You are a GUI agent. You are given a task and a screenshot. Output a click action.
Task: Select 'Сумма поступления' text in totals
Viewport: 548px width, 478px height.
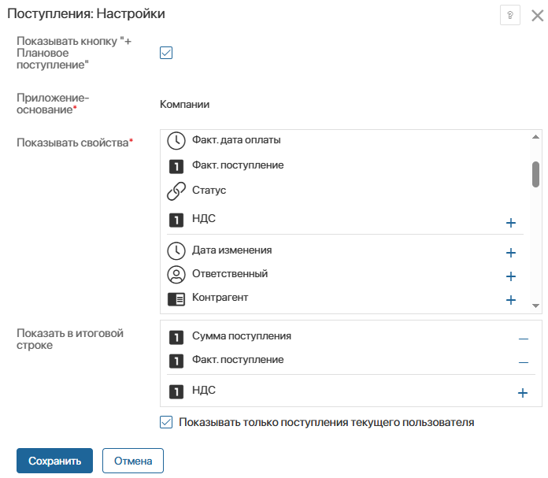coord(241,335)
